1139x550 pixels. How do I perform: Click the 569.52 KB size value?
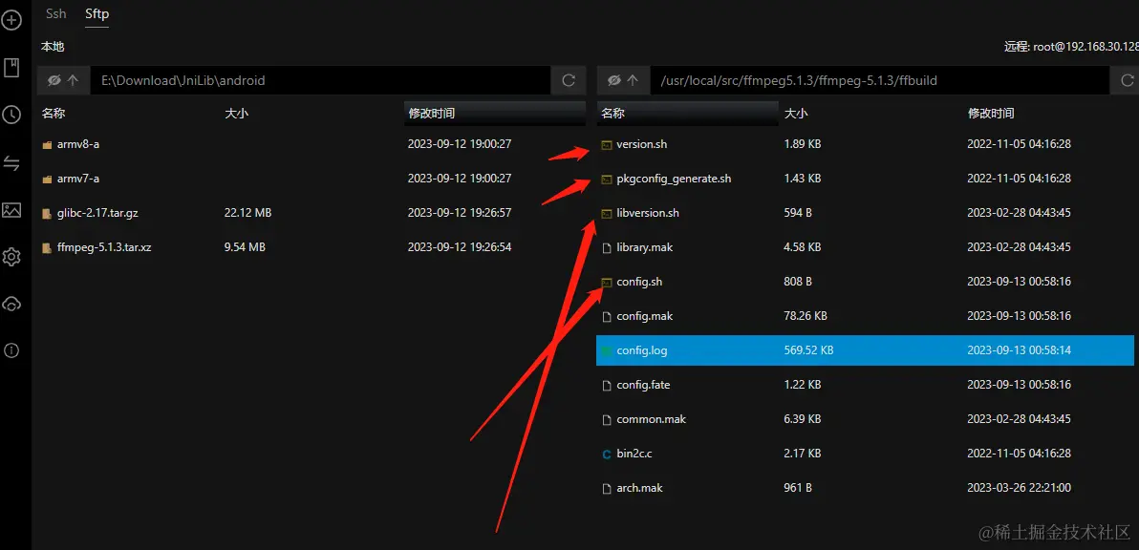[x=808, y=350]
